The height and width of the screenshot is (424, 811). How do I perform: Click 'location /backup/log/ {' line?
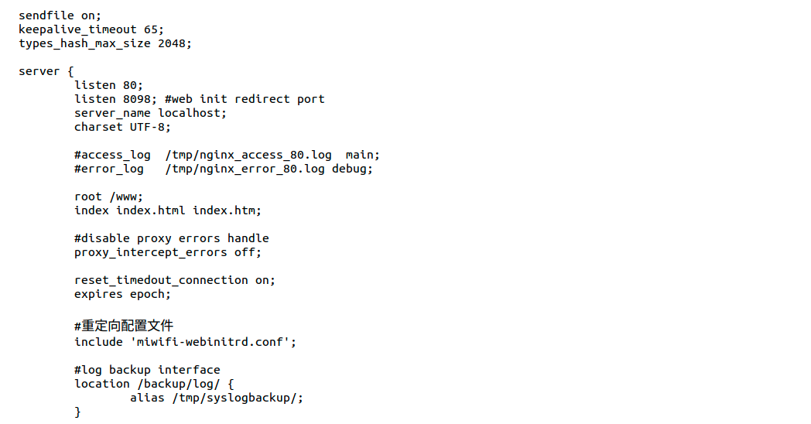[154, 385]
